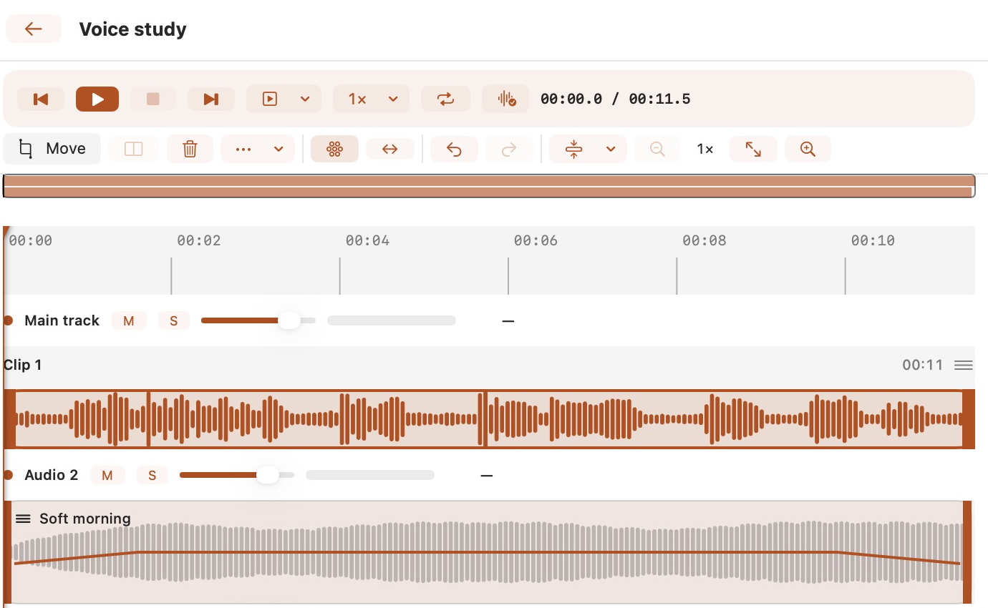988x608 pixels.
Task: Mute the Main track
Action: (129, 321)
